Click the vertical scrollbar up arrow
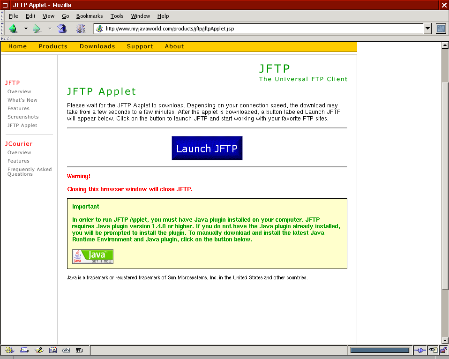Screen dimensions: 449x359 (445, 45)
